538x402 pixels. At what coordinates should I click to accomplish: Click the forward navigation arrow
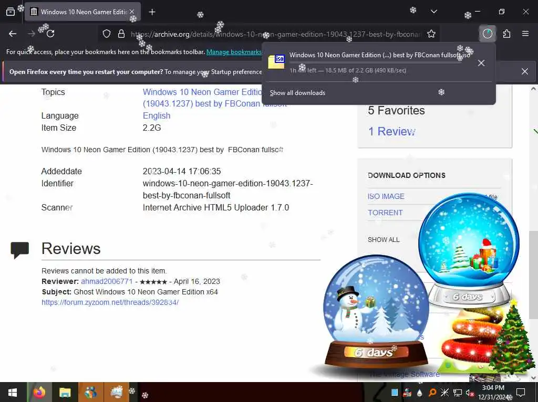point(31,34)
